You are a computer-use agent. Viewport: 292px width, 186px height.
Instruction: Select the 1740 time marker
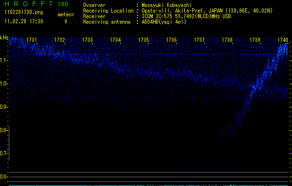pyautogui.click(x=283, y=40)
